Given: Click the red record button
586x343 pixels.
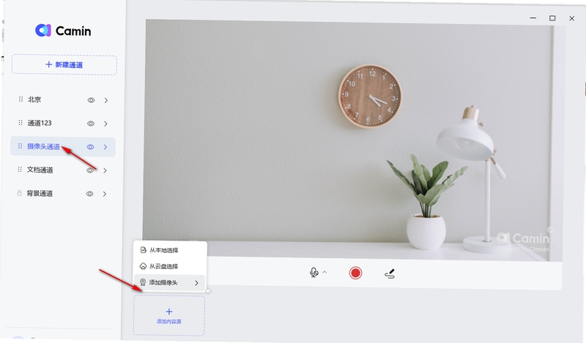Looking at the screenshot, I should [355, 274].
